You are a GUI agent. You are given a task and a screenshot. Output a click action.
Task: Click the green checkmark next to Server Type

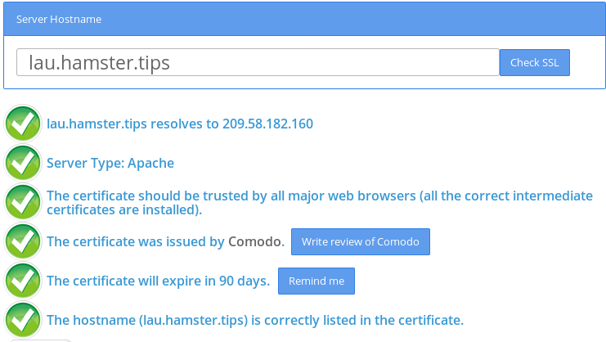point(23,163)
